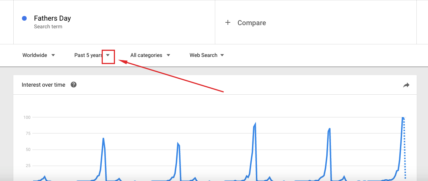Open the Web Search type selector label
Viewport: 428px width, 181px height.
click(x=203, y=55)
